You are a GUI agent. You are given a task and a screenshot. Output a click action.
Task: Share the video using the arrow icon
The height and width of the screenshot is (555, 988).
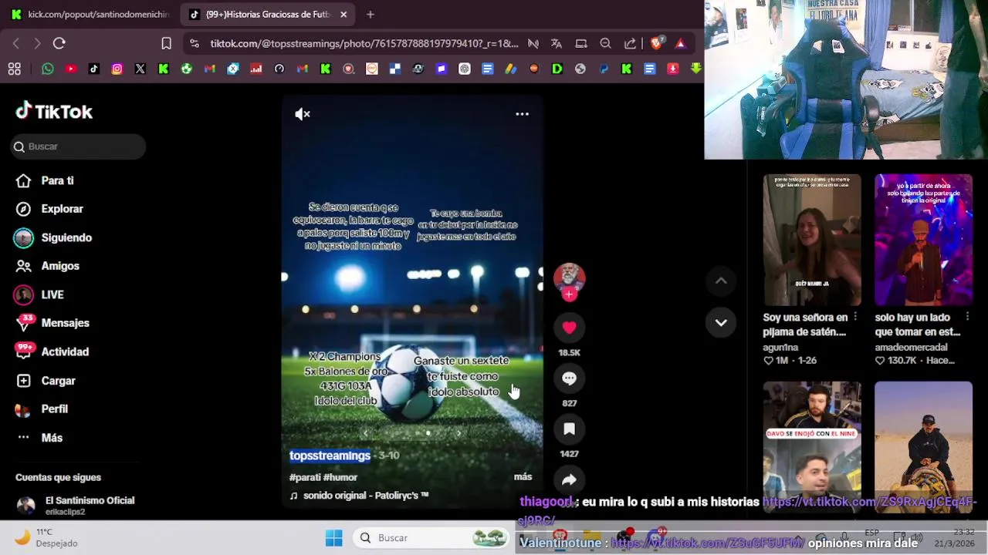[x=569, y=479]
